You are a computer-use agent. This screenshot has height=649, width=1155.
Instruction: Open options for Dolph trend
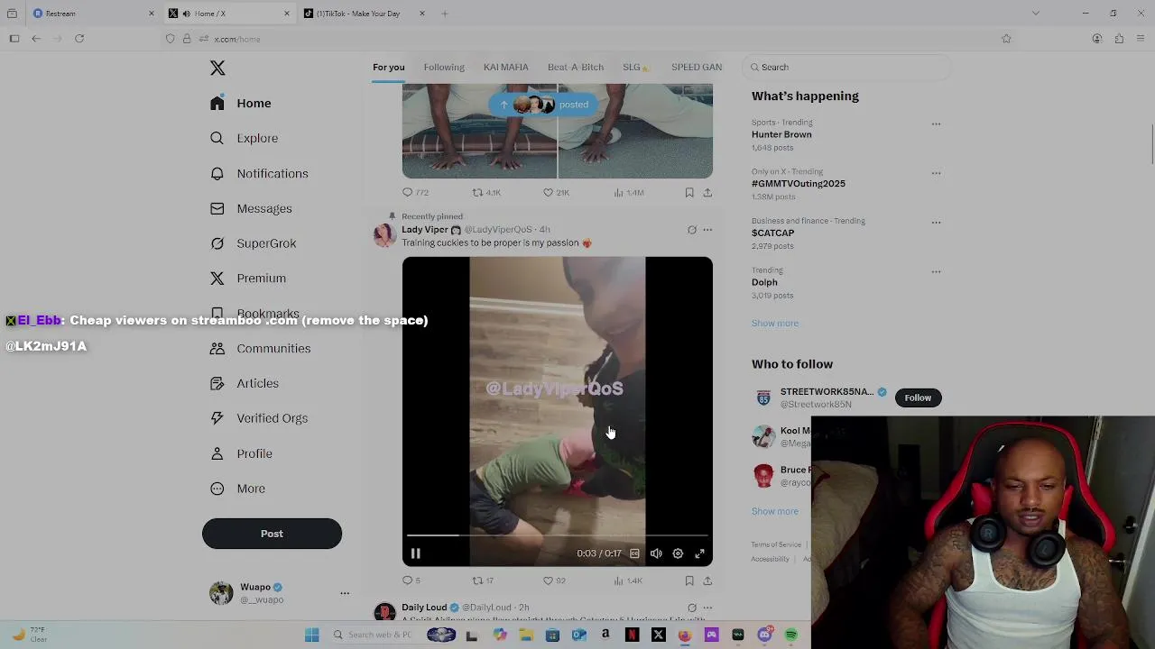click(936, 271)
